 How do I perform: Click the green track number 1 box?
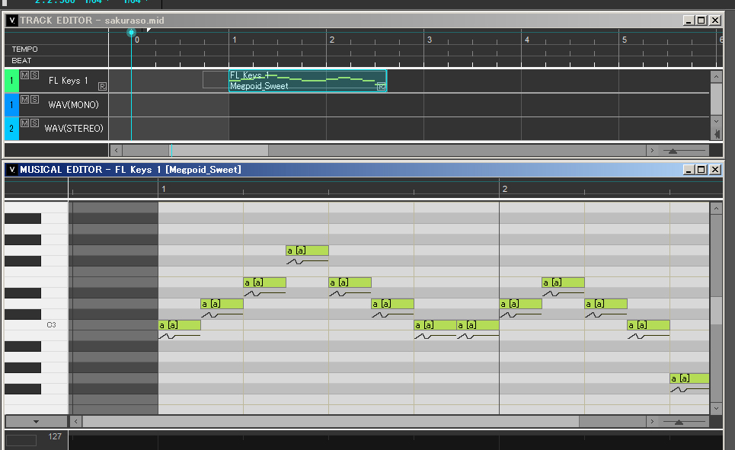(x=11, y=81)
